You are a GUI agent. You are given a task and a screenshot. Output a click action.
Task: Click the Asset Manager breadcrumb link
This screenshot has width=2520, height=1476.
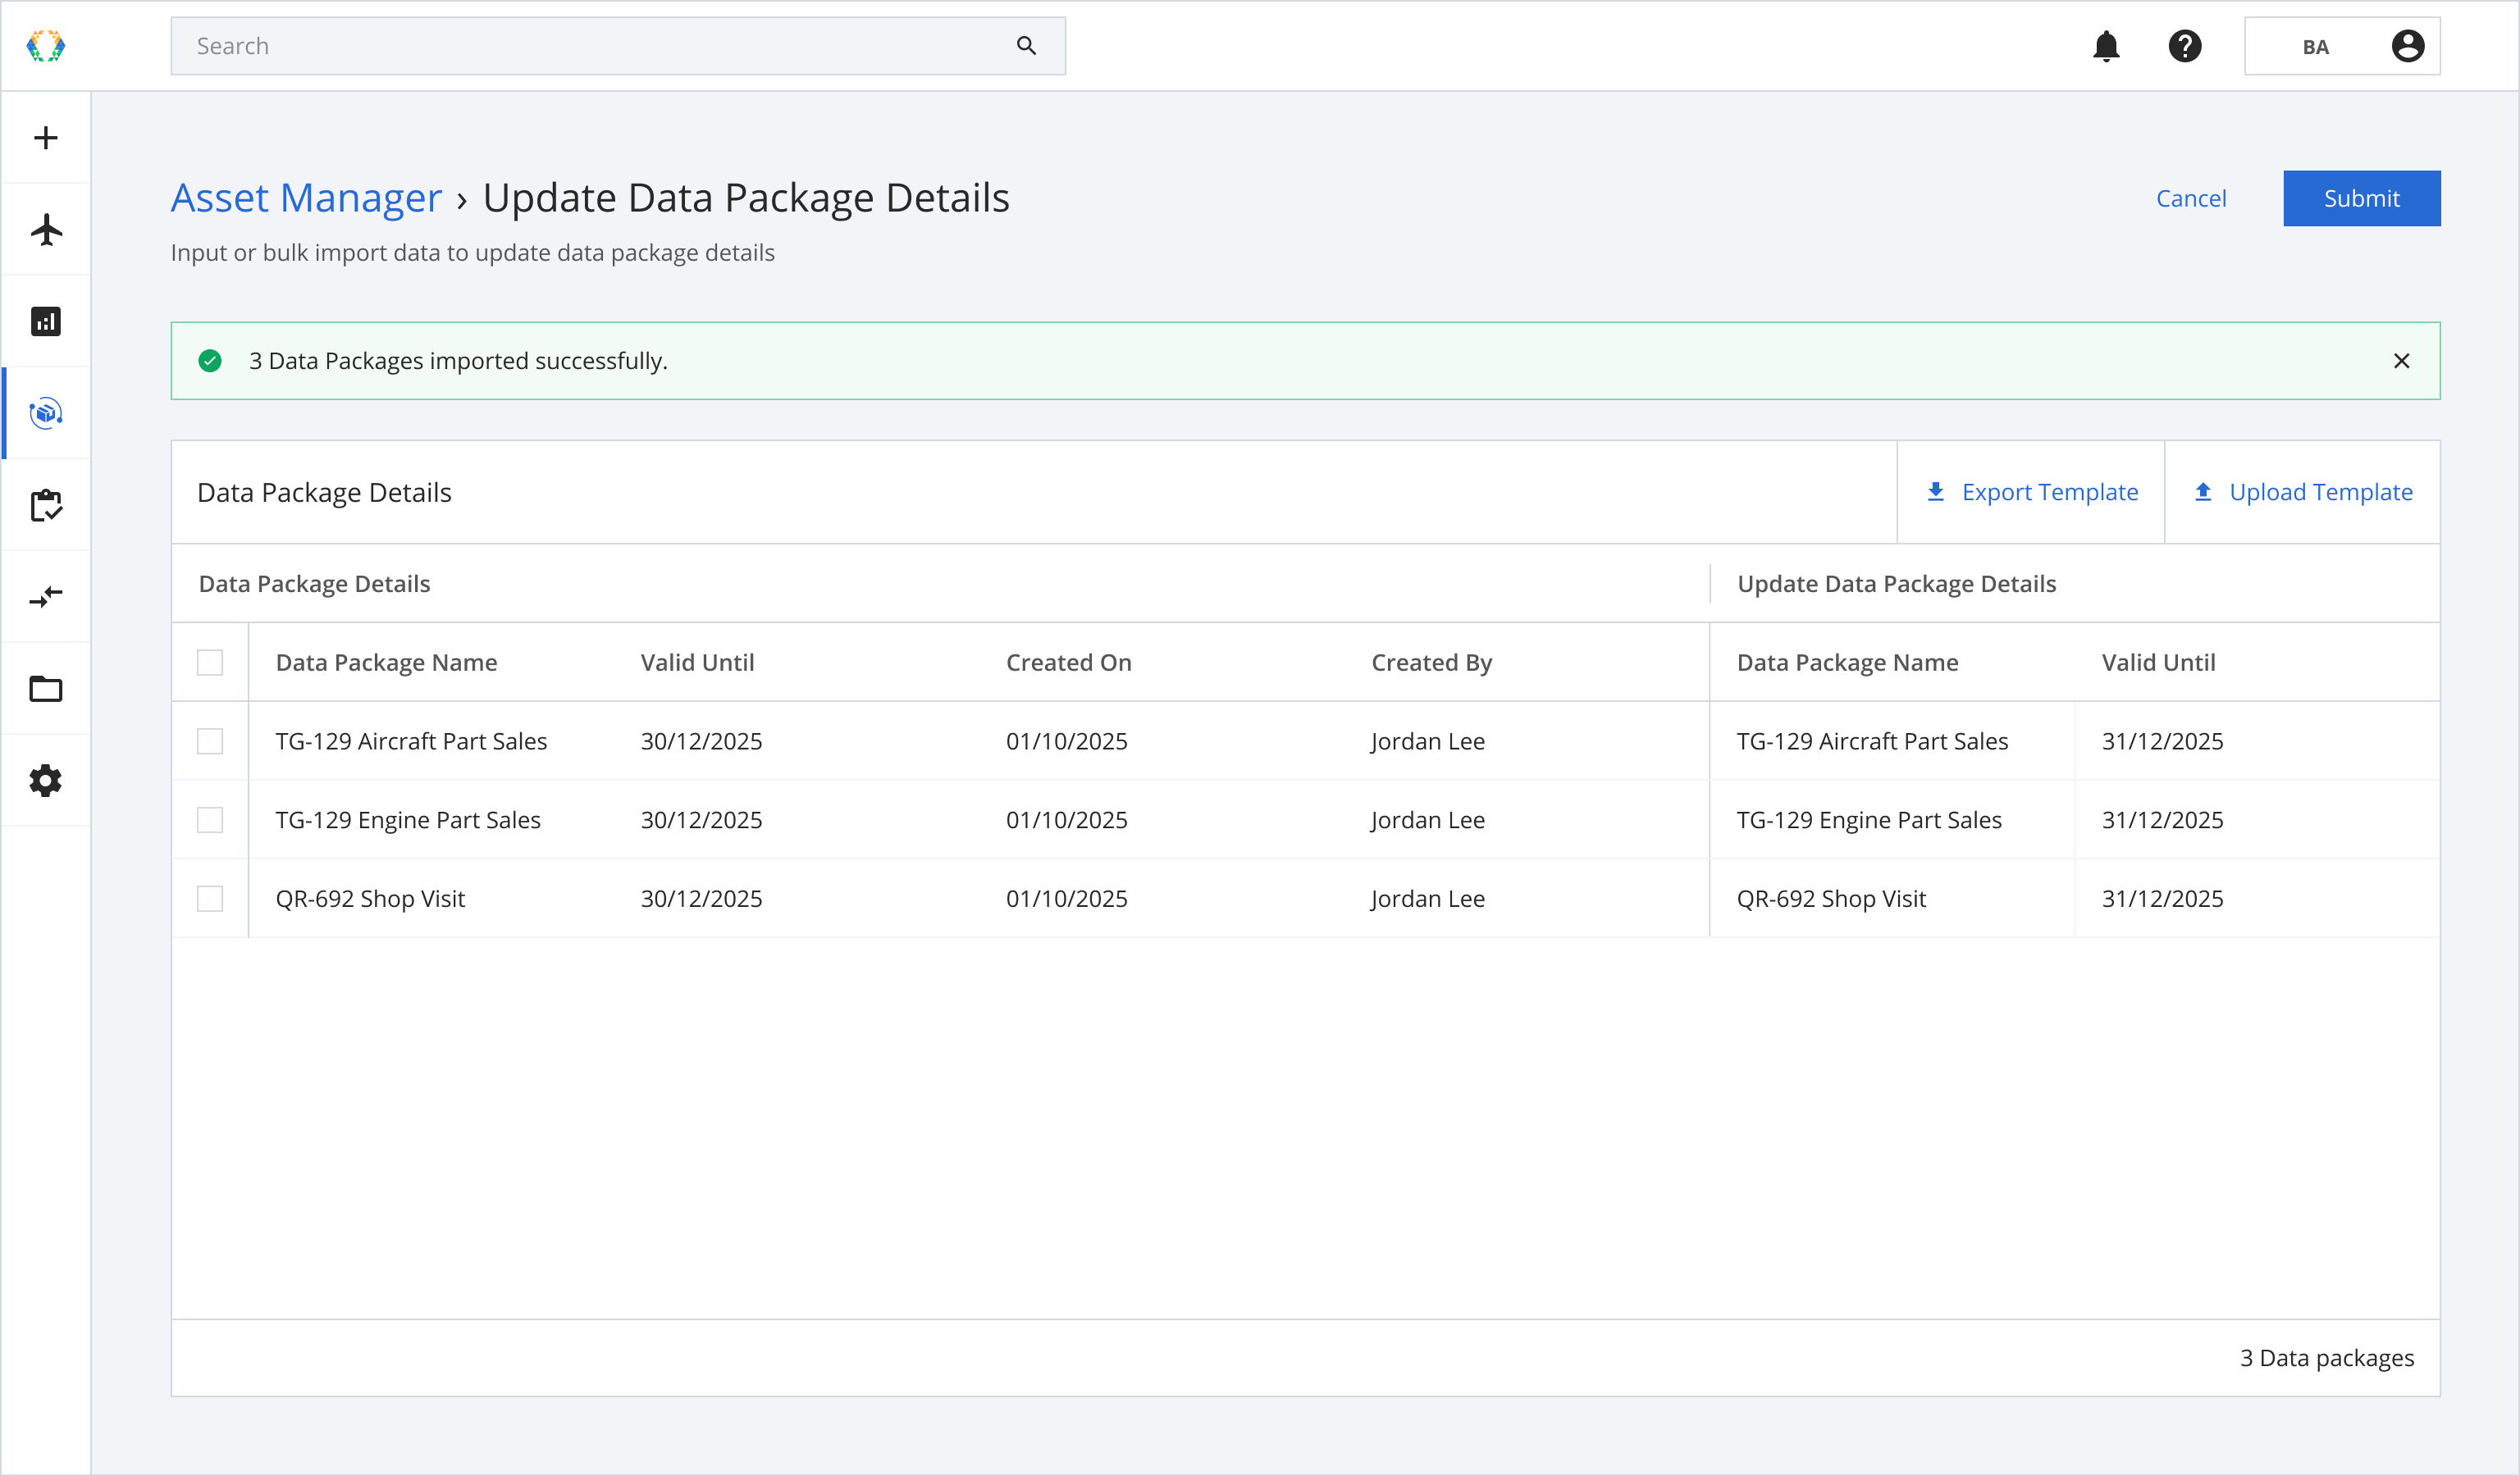[x=306, y=198]
